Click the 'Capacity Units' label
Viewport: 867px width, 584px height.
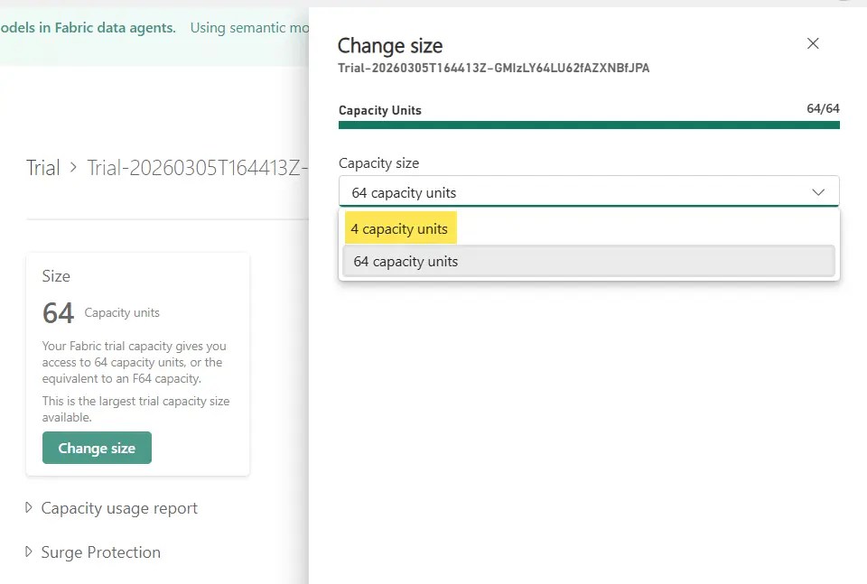380,110
